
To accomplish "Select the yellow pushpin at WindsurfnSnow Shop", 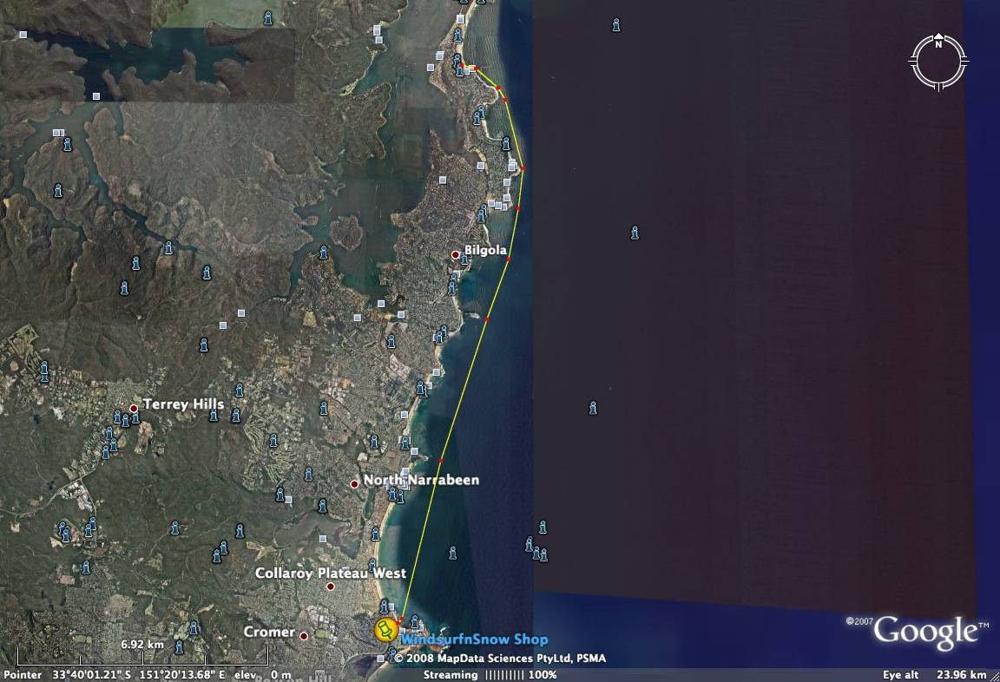I will pos(385,630).
